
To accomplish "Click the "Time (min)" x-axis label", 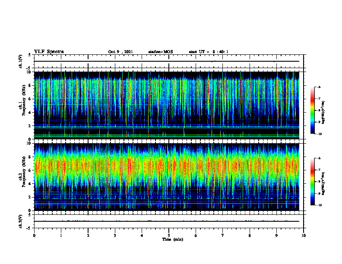I will (x=173, y=239).
